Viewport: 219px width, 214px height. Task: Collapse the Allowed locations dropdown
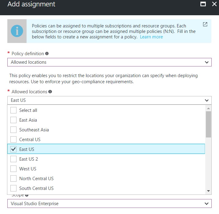click(207, 100)
